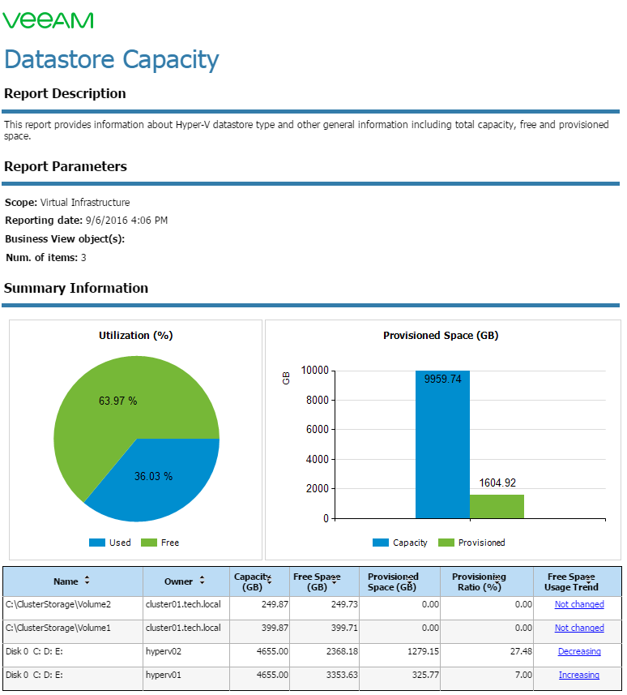Click the Business View object(s) label

[65, 239]
